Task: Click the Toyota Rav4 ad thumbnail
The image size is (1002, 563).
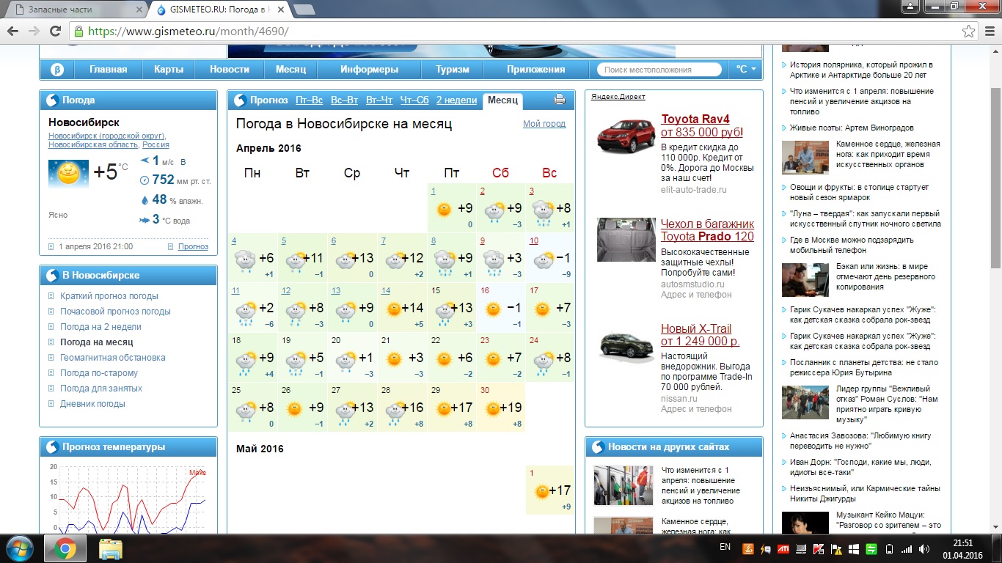Action: (x=625, y=136)
